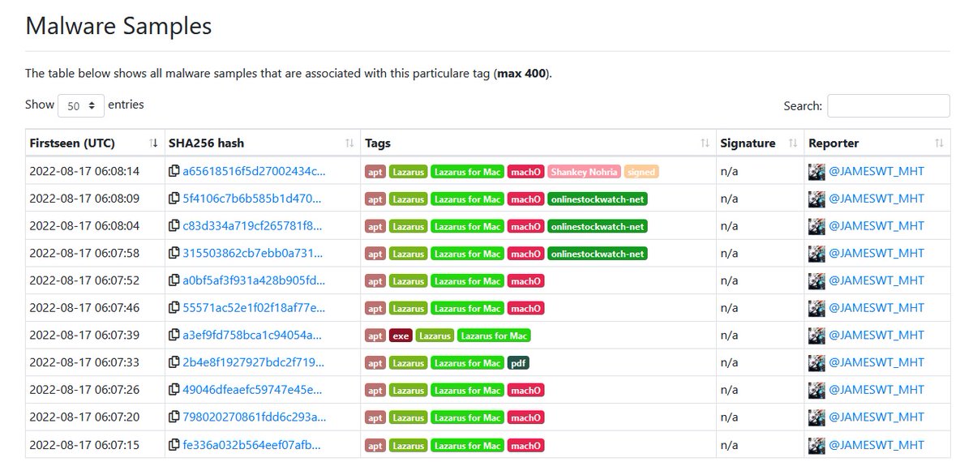The width and height of the screenshot is (973, 462).
Task: Copy hash 798020270861fdd6c293a icon
Action: tap(174, 418)
